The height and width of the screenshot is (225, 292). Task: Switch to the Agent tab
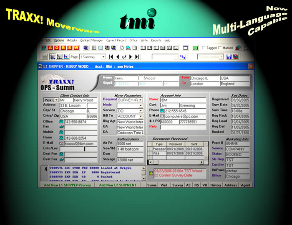pos(245,185)
